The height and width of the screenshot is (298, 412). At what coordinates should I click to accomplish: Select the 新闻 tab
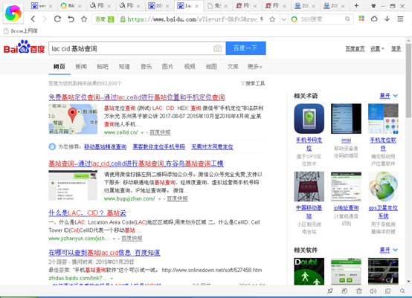tap(81, 67)
